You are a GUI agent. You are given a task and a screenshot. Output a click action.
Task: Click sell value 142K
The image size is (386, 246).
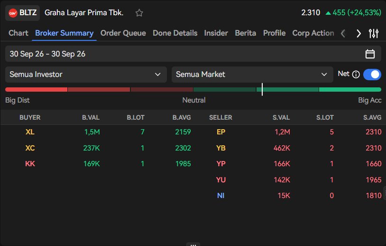[x=282, y=180]
